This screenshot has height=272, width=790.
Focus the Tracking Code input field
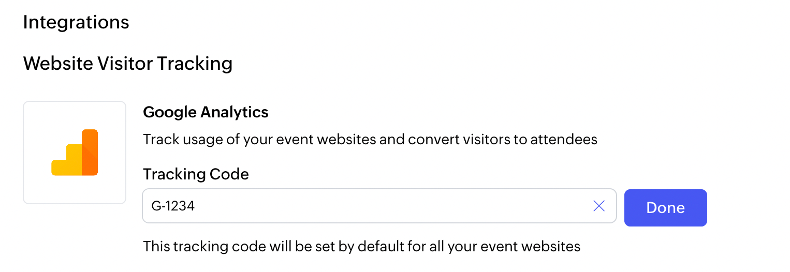362,206
